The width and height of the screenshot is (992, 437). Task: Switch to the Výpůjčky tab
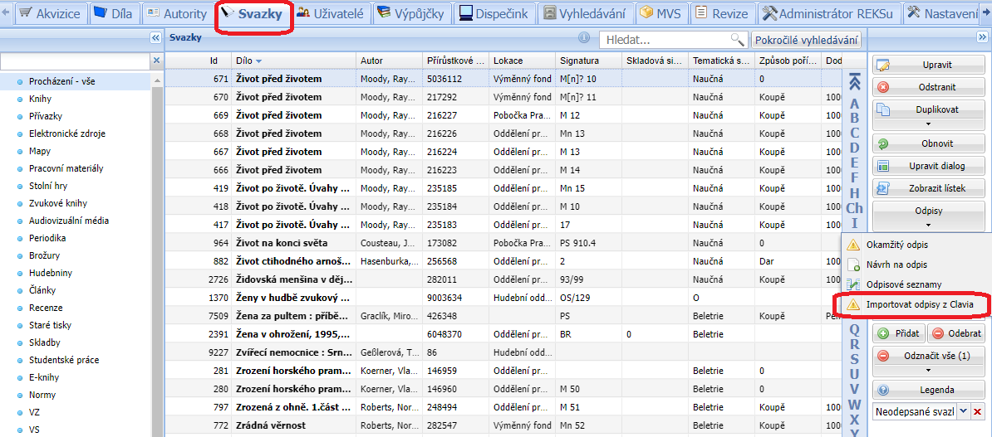[411, 13]
